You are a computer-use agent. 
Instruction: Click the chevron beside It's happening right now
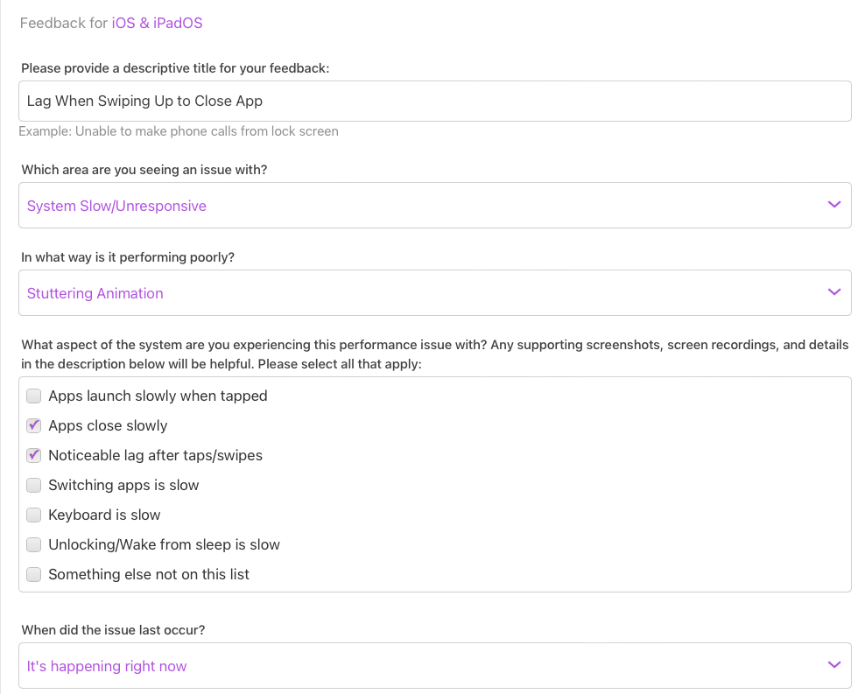click(x=833, y=665)
